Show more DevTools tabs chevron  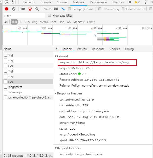point(130,2)
